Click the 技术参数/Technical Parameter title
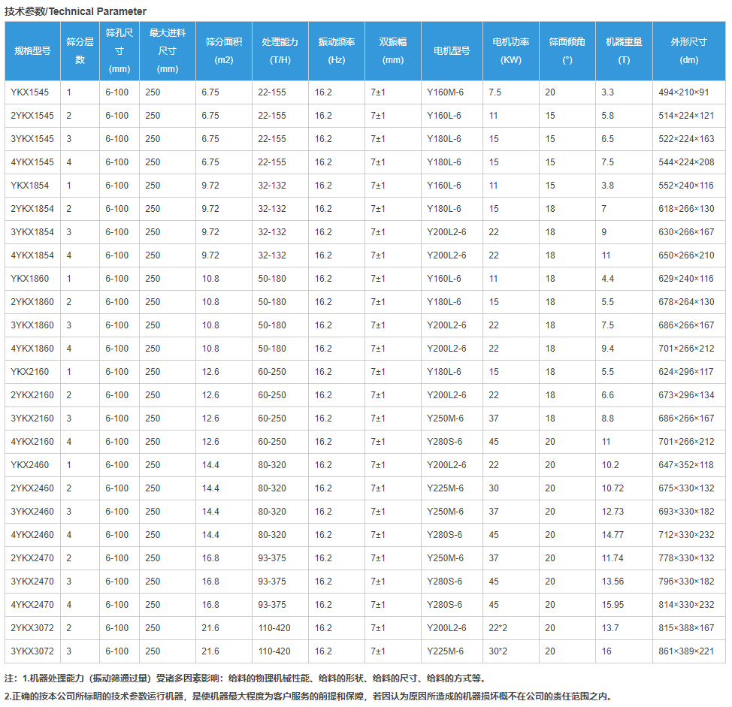The height and width of the screenshot is (707, 732). pos(75,11)
